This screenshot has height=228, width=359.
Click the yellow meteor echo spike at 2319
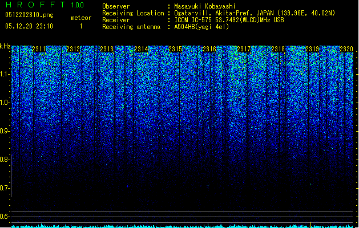tap(310, 225)
